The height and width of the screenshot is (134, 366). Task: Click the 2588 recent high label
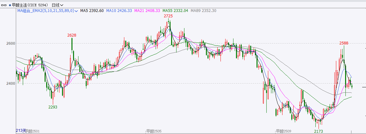(x=344, y=43)
